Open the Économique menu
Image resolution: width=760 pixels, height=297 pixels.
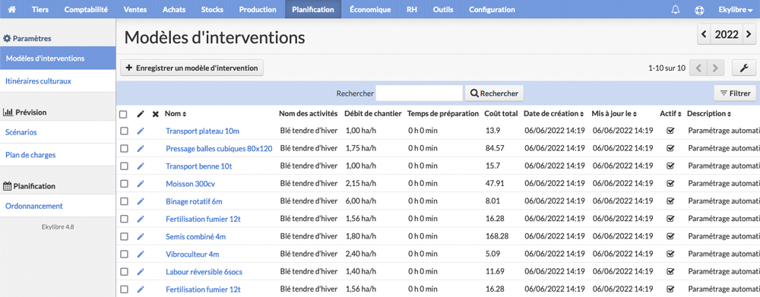click(x=370, y=9)
